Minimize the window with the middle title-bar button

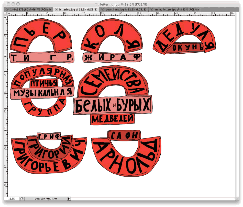click(13, 4)
